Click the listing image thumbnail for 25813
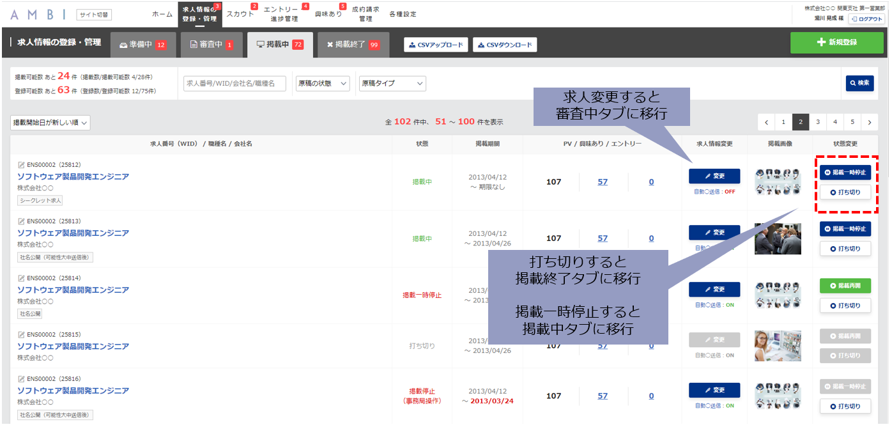This screenshot has width=892, height=427. [778, 238]
